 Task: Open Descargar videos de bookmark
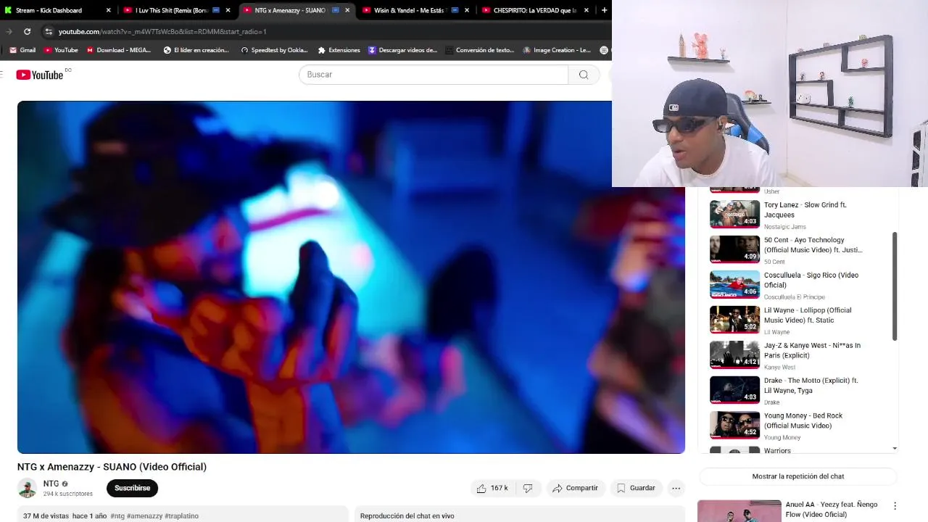tap(402, 50)
